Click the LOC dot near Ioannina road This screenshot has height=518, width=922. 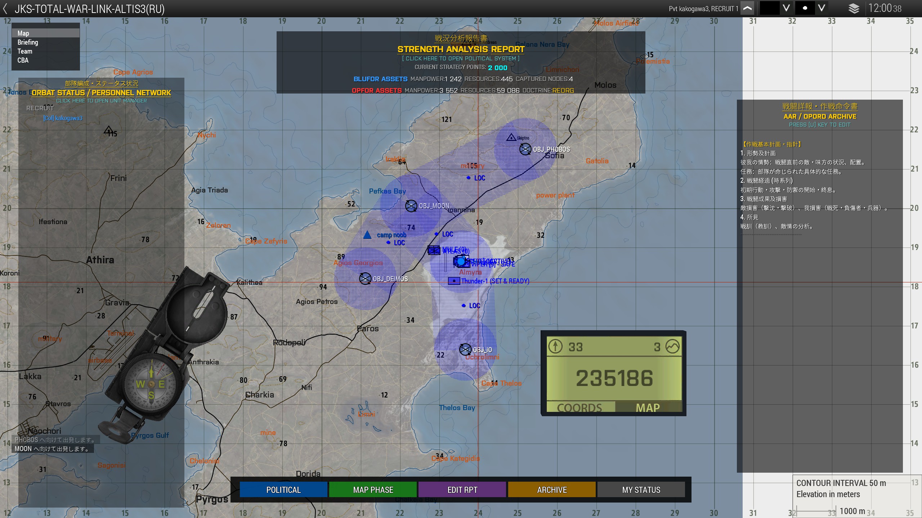(436, 234)
